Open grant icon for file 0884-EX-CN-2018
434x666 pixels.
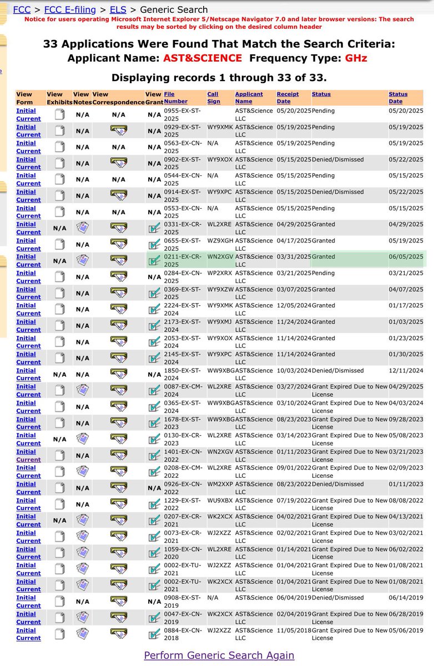(154, 634)
